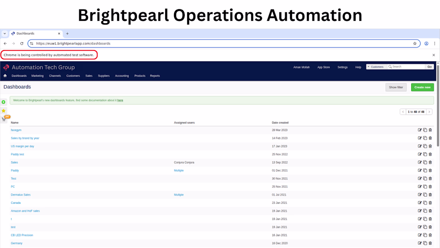Edit the Sales by brand by year dashboard
Screen dimensions: 440x248
point(420,138)
